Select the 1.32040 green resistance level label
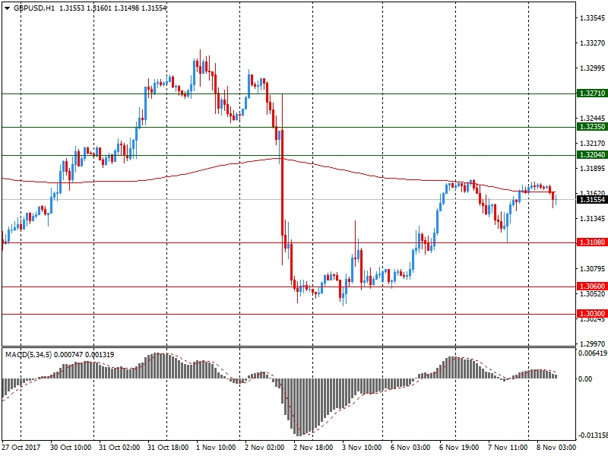The height and width of the screenshot is (456, 608). tap(592, 155)
